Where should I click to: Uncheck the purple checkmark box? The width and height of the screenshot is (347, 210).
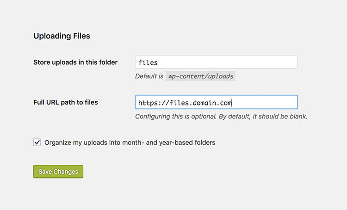click(x=37, y=142)
